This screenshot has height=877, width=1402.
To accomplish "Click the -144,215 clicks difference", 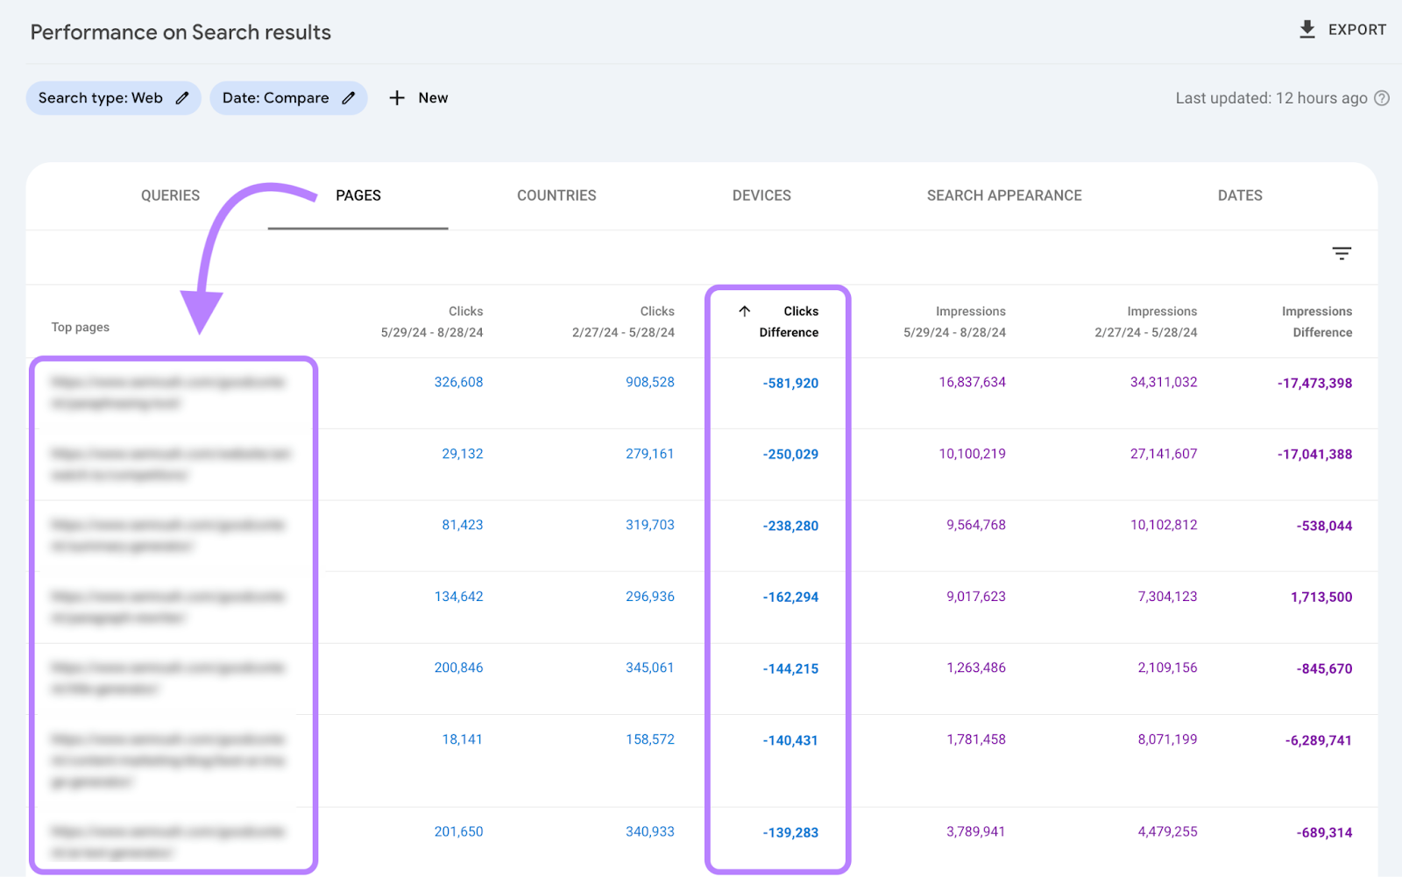I will pos(790,668).
